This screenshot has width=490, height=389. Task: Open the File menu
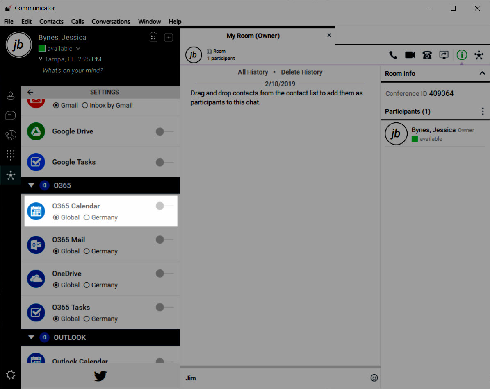tap(9, 22)
